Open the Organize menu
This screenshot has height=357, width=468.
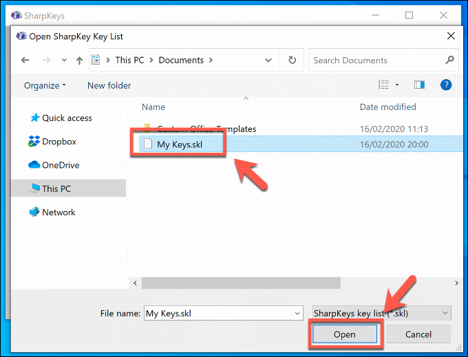(45, 85)
